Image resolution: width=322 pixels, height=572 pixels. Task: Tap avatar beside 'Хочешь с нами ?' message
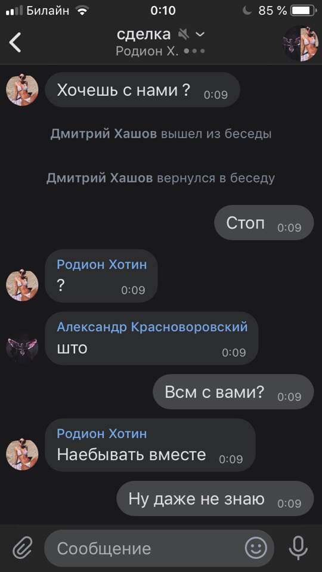22,89
